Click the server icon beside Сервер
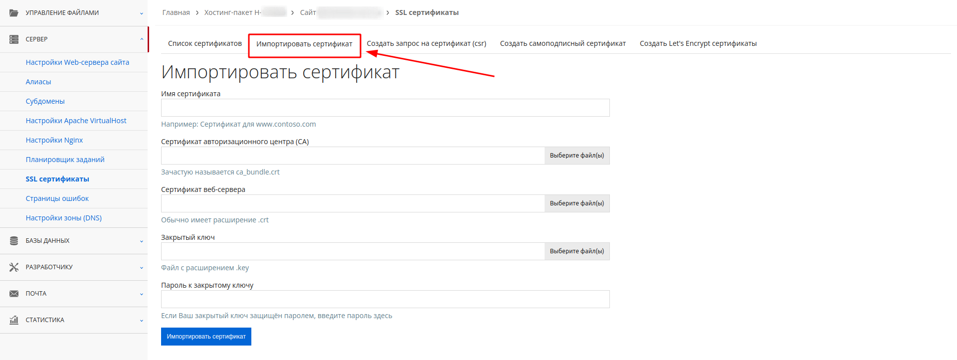The width and height of the screenshot is (957, 360). coord(14,39)
